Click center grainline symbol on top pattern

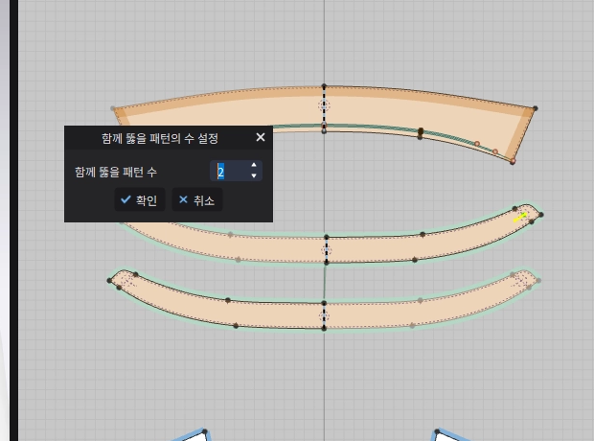pos(324,105)
